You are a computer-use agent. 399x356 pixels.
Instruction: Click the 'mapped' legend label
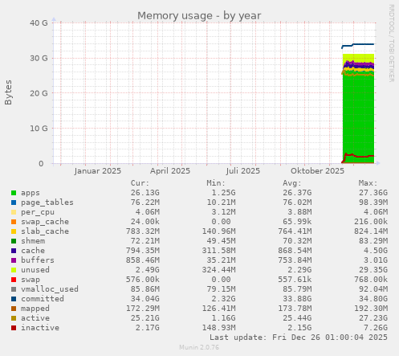pyautogui.click(x=35, y=309)
